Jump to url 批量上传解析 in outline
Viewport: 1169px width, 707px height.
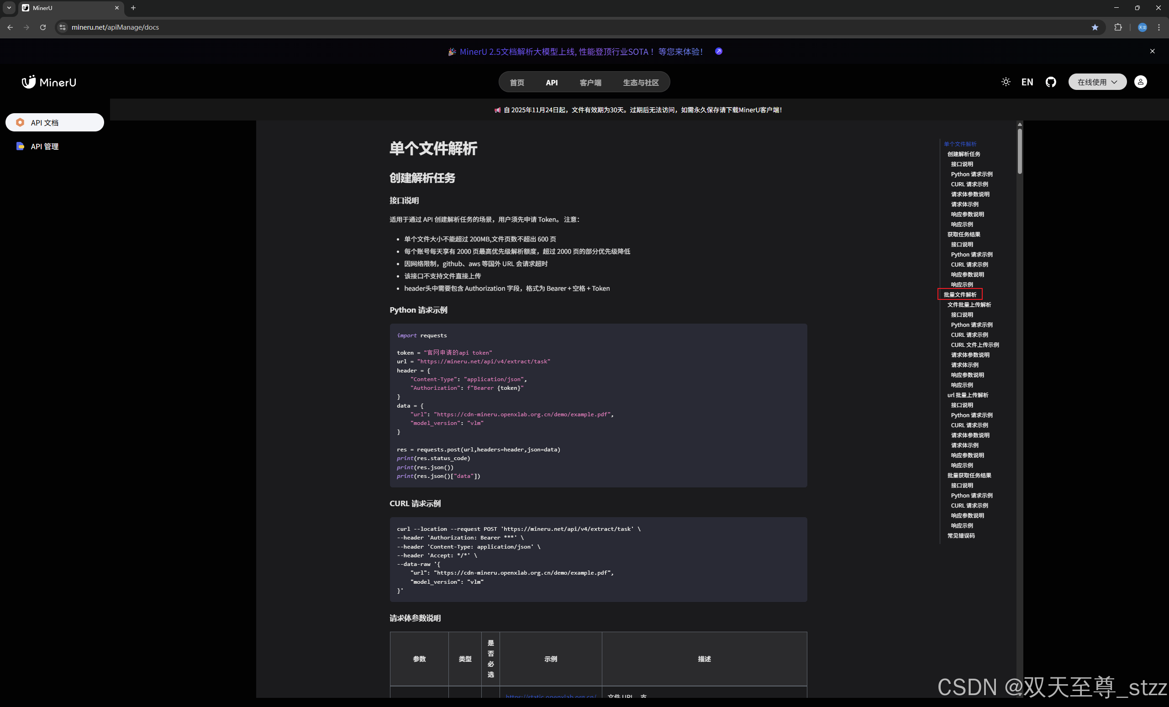[x=967, y=395]
